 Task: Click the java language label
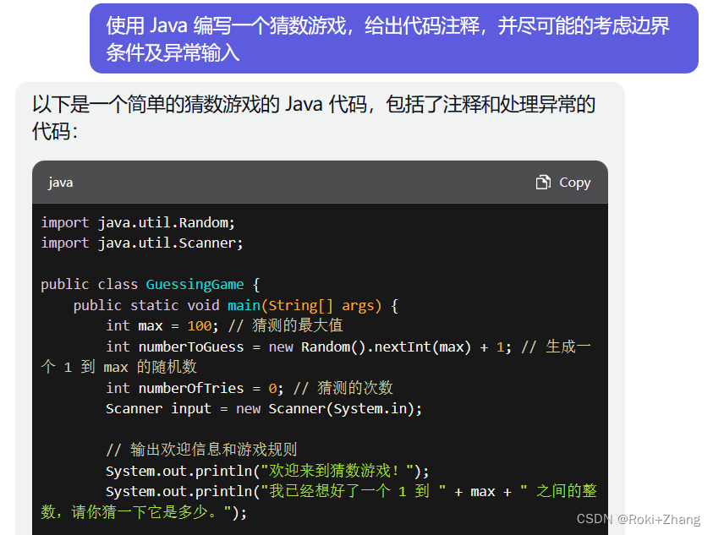click(x=61, y=183)
